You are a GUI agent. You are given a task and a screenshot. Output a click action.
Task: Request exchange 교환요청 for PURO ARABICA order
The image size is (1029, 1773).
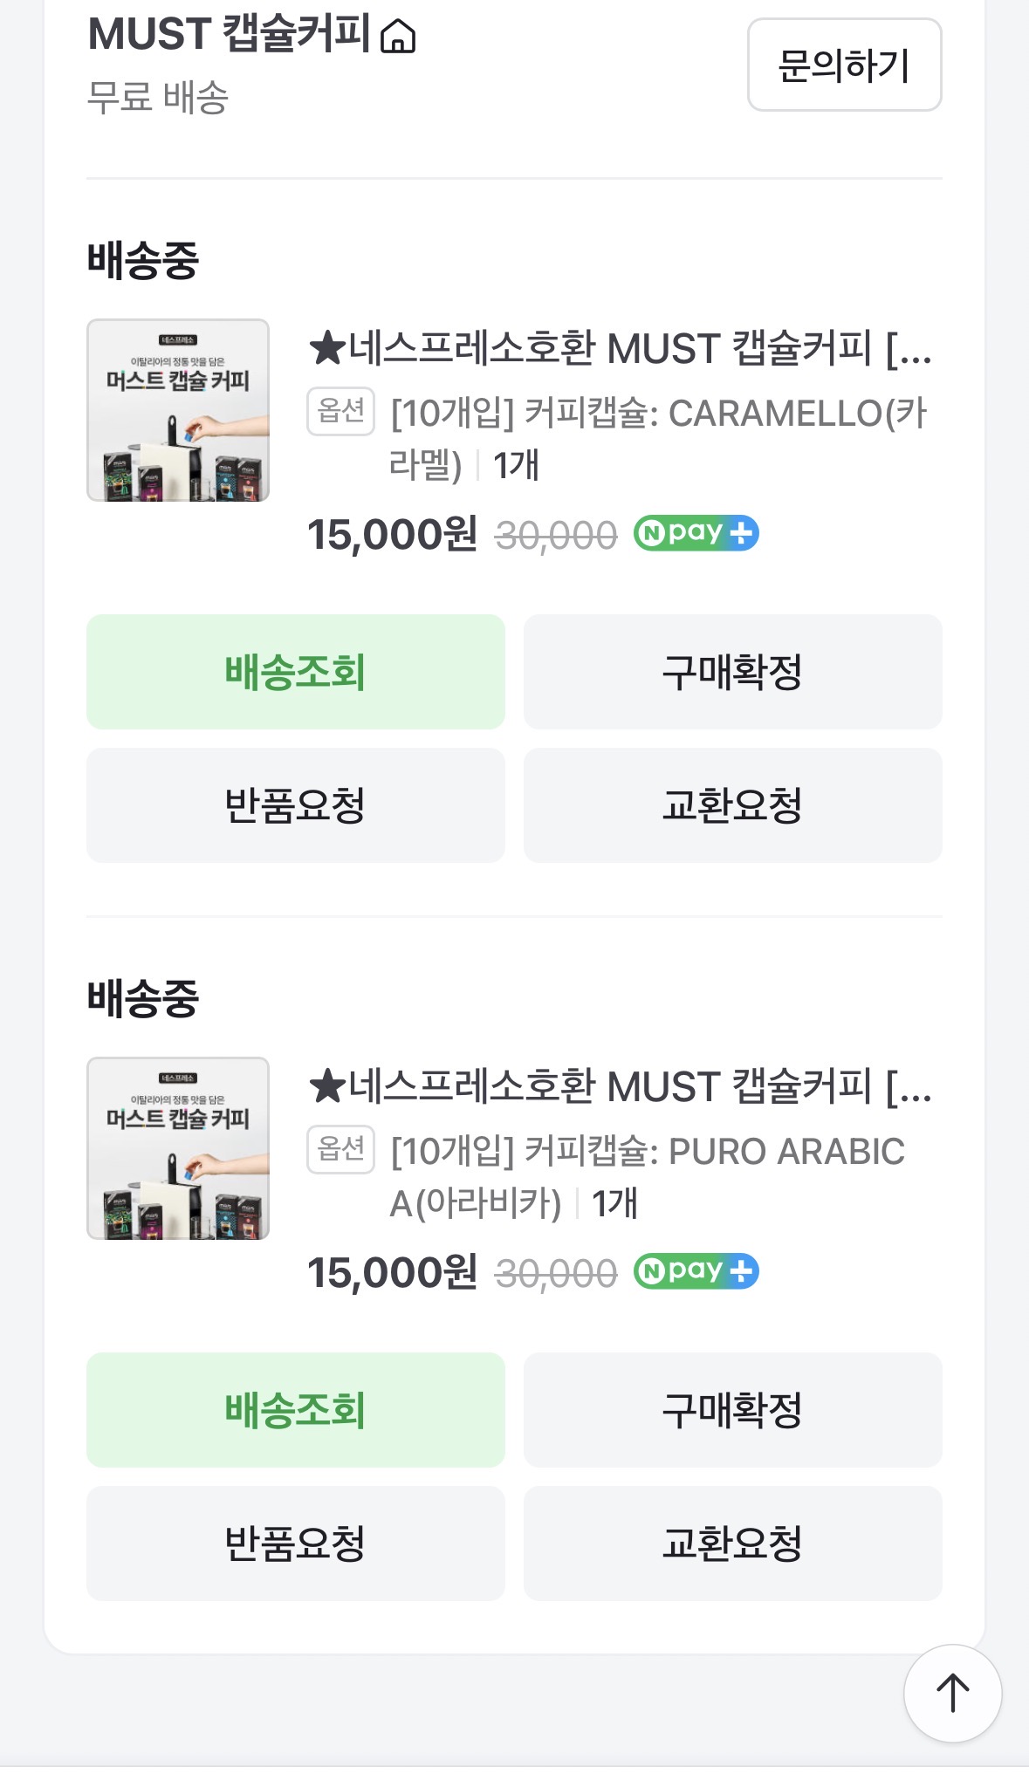click(732, 1544)
